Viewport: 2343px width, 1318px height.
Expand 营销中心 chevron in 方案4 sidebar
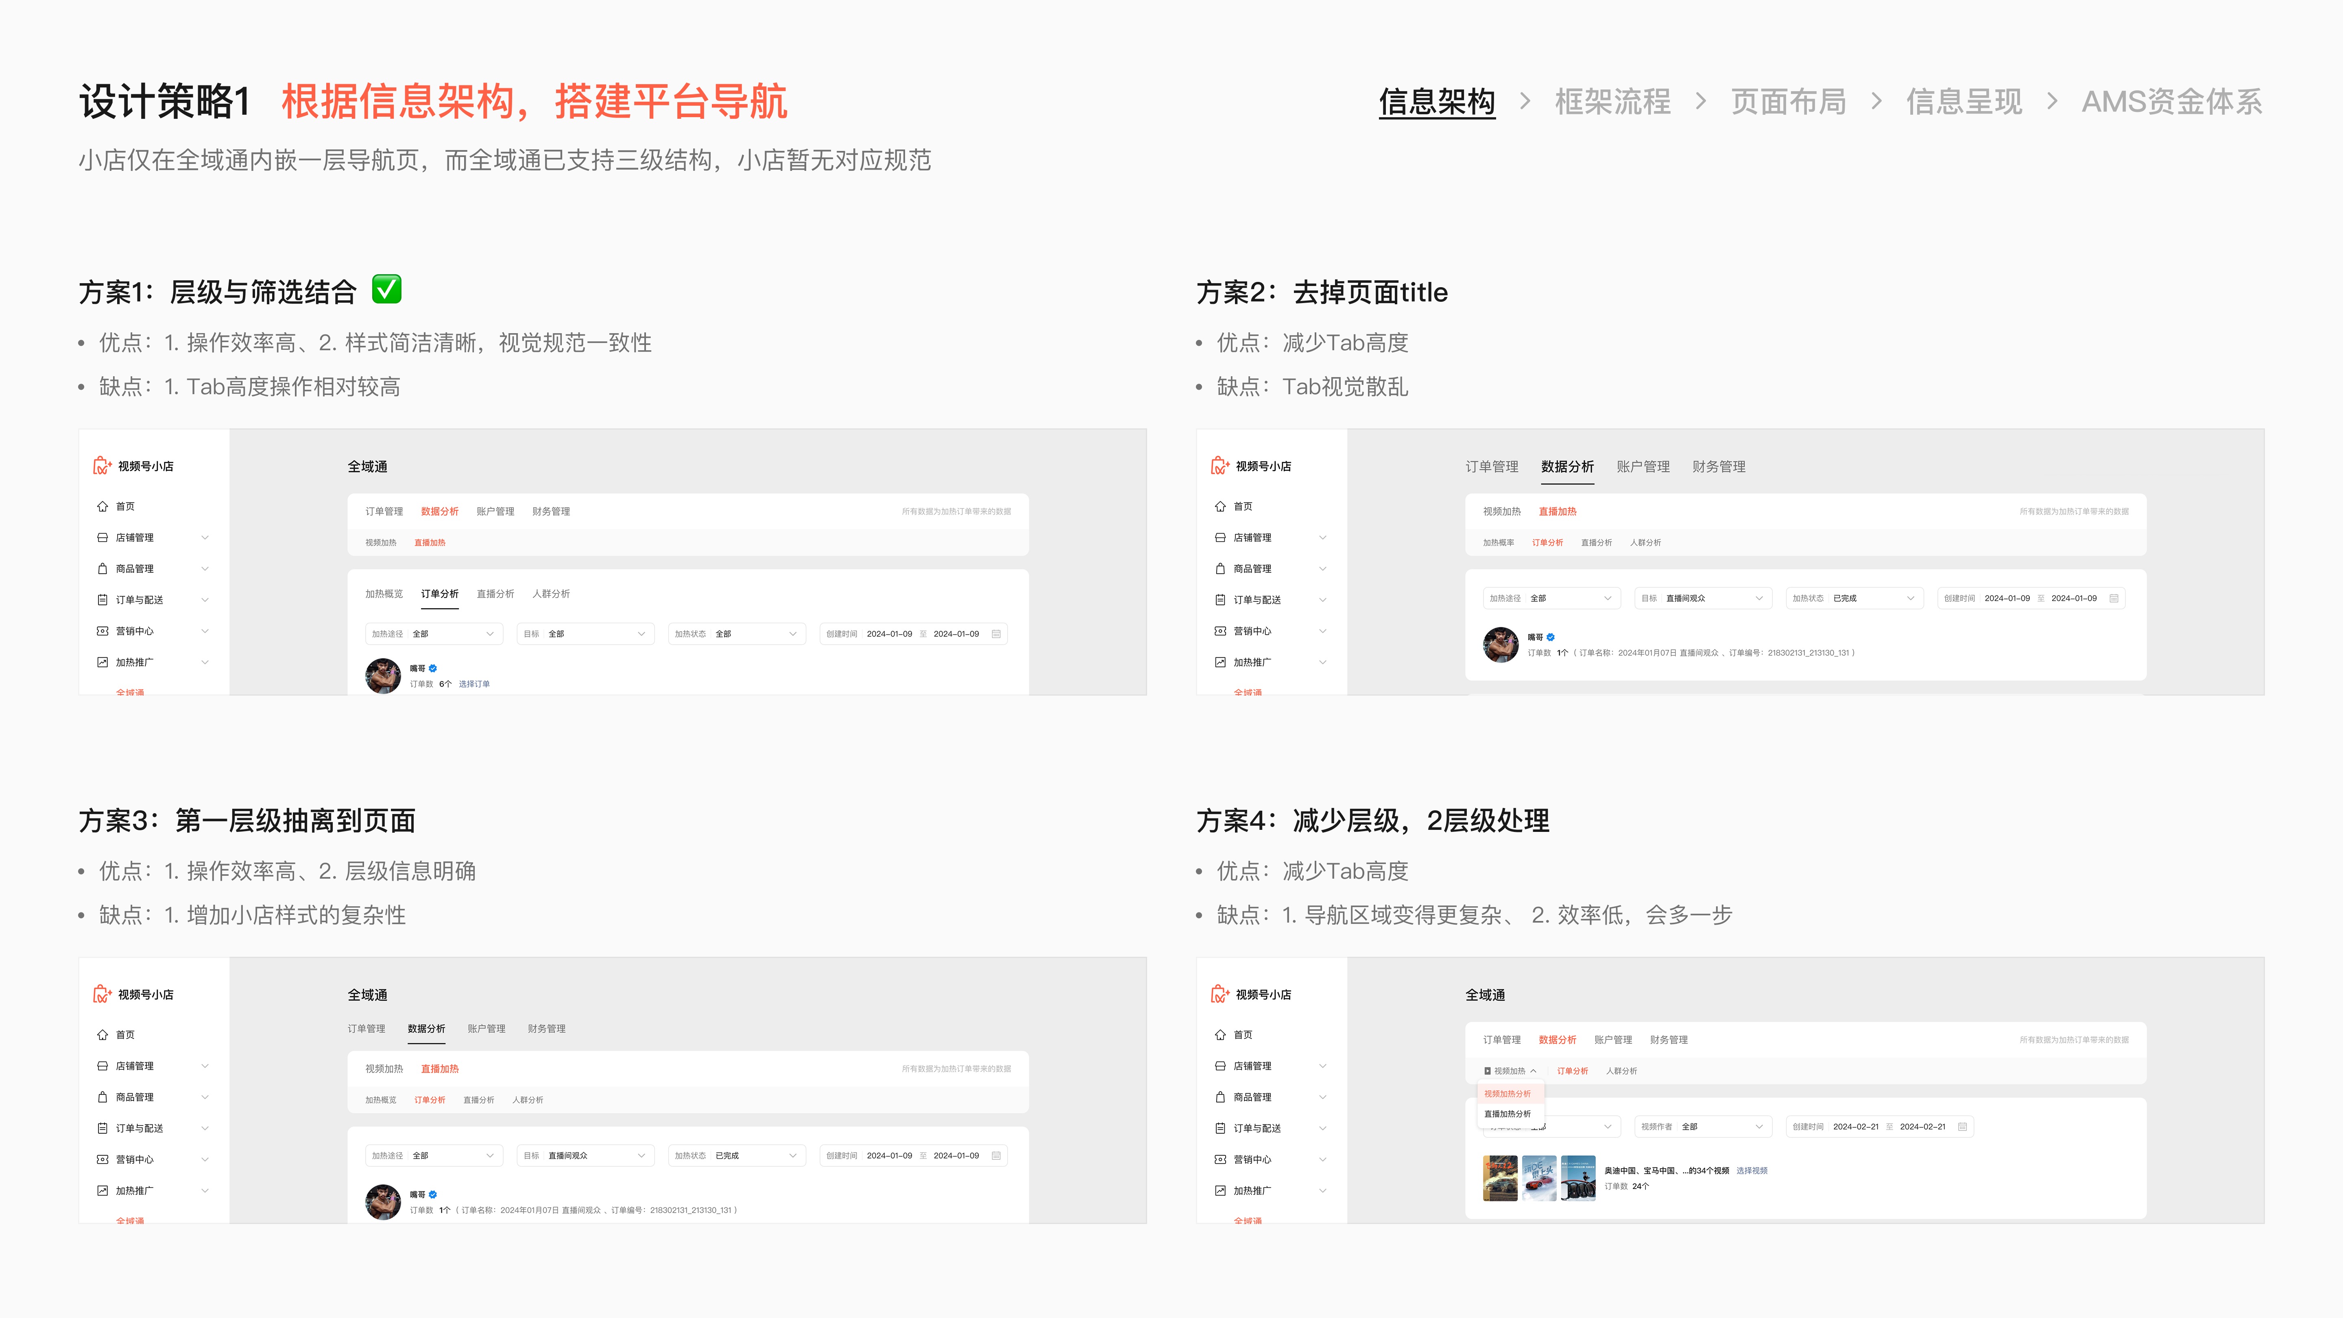click(x=1322, y=1159)
